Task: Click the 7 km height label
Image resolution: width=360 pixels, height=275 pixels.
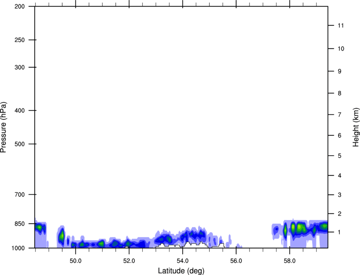Action: click(x=340, y=115)
